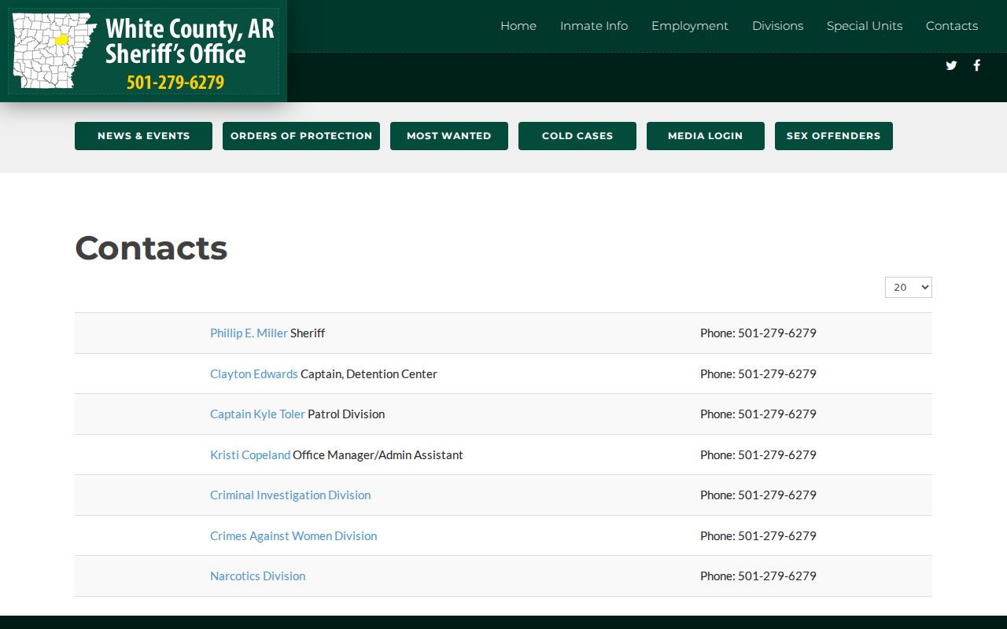Open the Inmate Info menu
The image size is (1007, 629).
[x=594, y=26]
